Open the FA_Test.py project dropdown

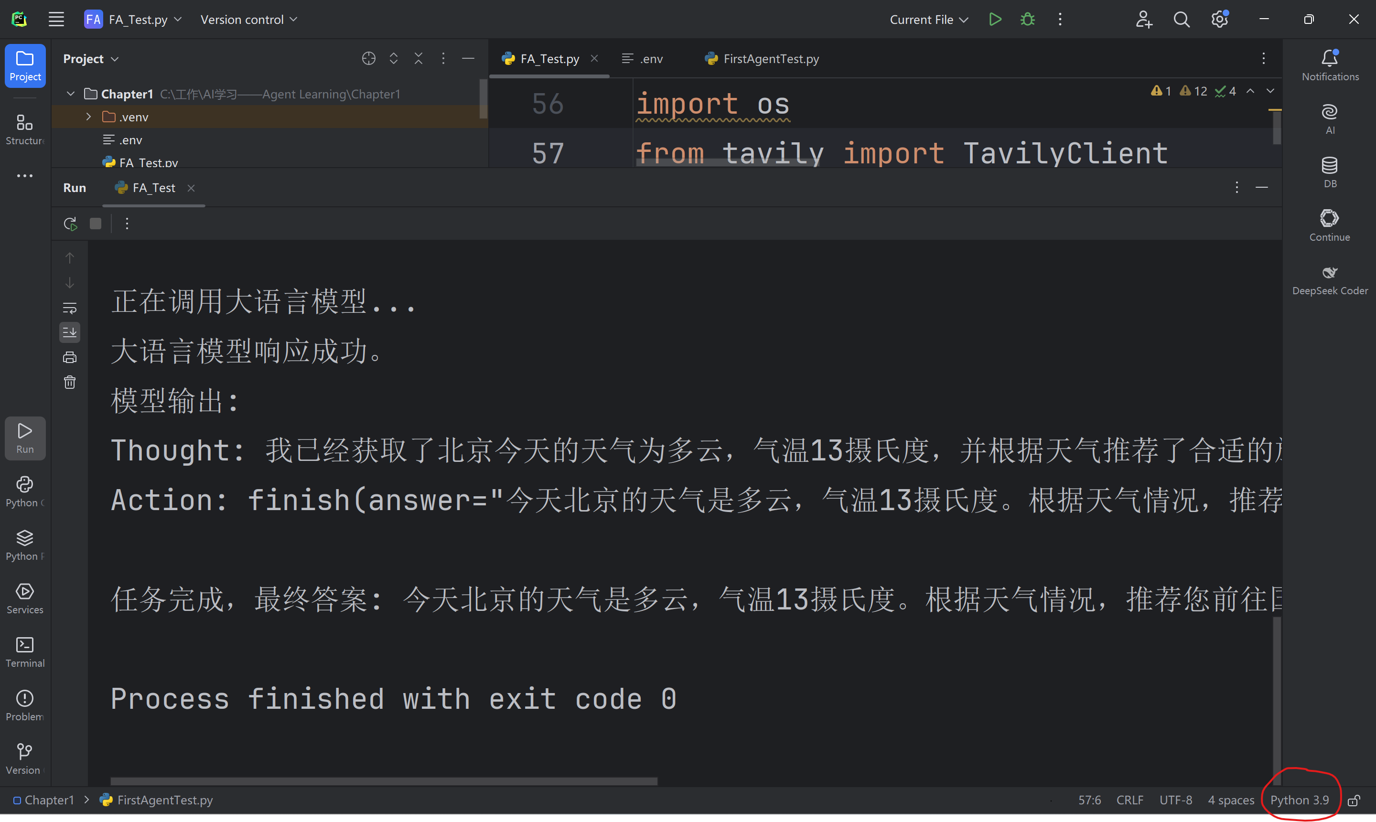pos(133,20)
